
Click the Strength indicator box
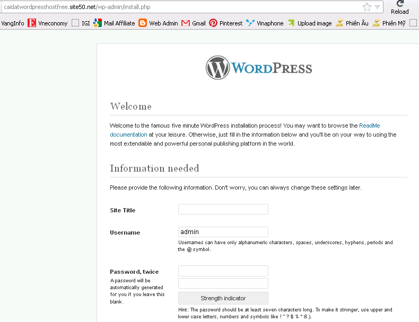(223, 298)
